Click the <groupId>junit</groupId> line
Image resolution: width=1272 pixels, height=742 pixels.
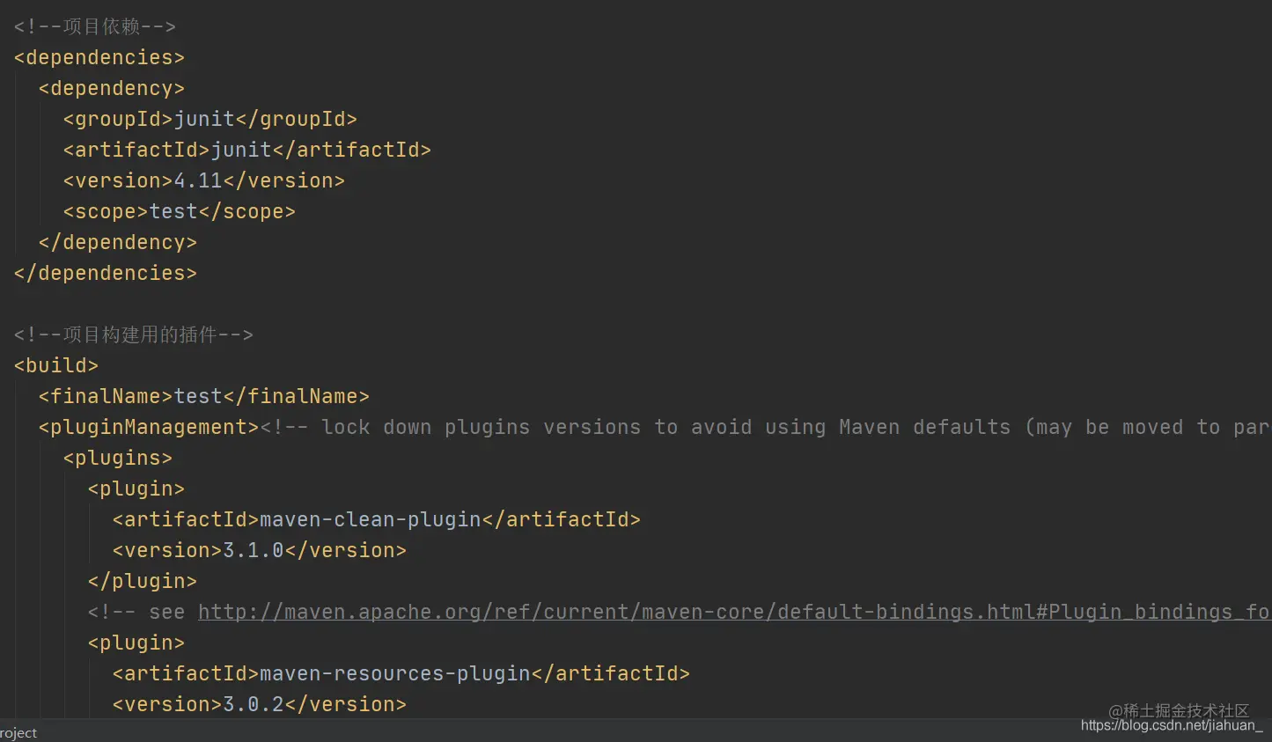tap(210, 119)
